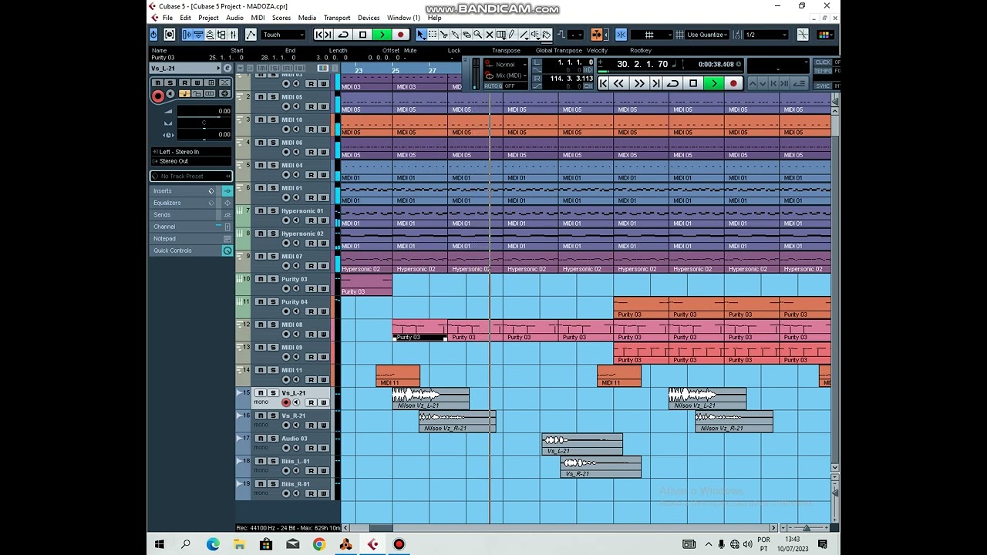
Task: Toggle the Activate Project power button
Action: coord(153,35)
